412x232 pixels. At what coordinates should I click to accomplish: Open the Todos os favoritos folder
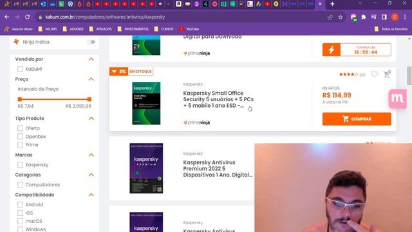(391, 29)
